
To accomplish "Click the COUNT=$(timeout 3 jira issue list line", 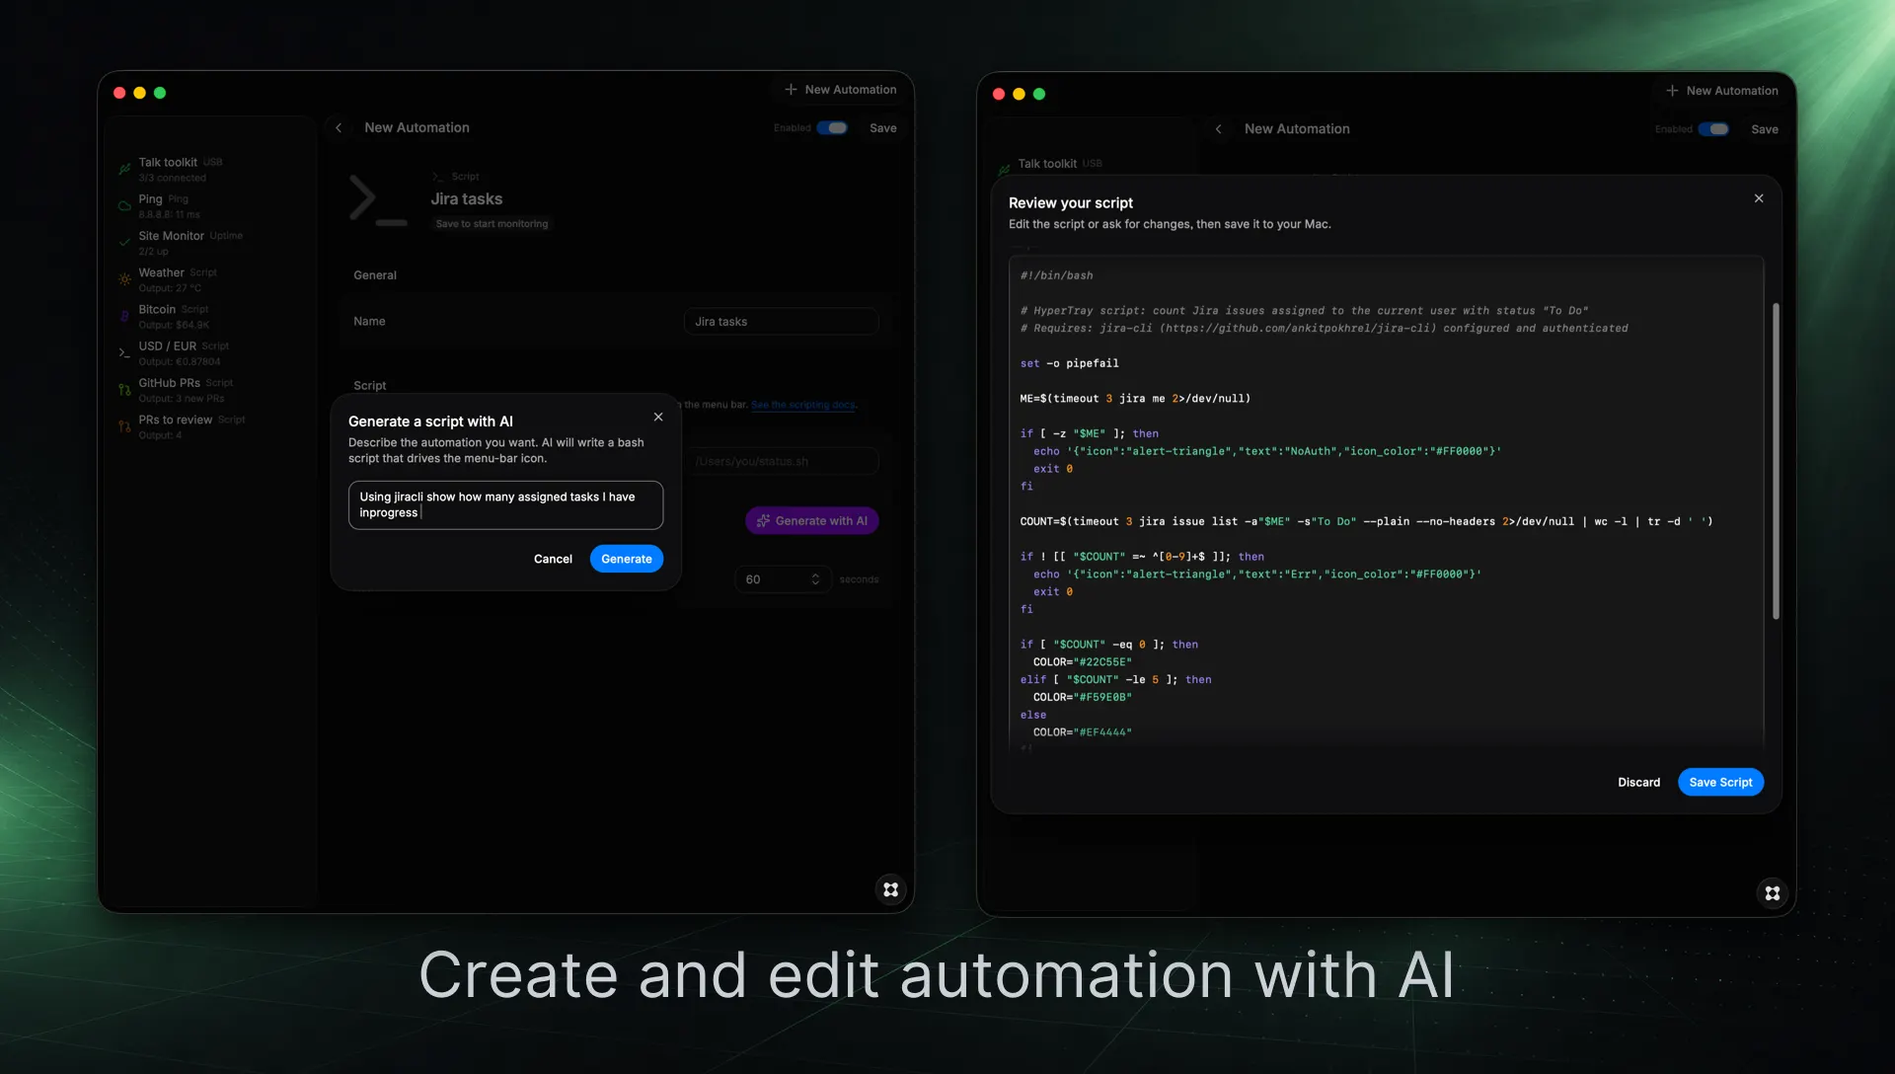I will (x=1366, y=521).
